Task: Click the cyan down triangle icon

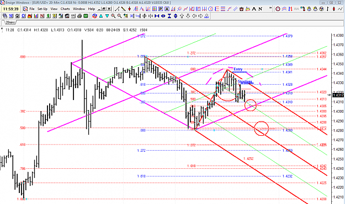Action: click(x=107, y=16)
